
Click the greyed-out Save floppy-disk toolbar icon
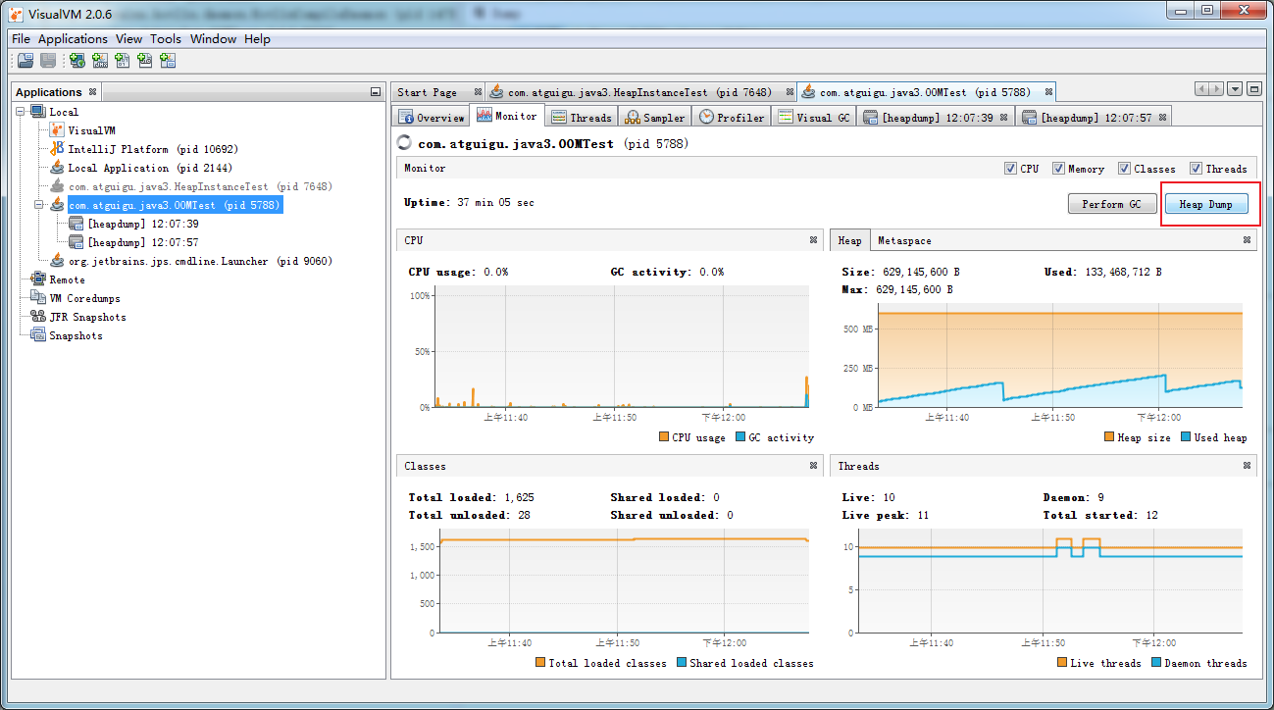tap(47, 61)
